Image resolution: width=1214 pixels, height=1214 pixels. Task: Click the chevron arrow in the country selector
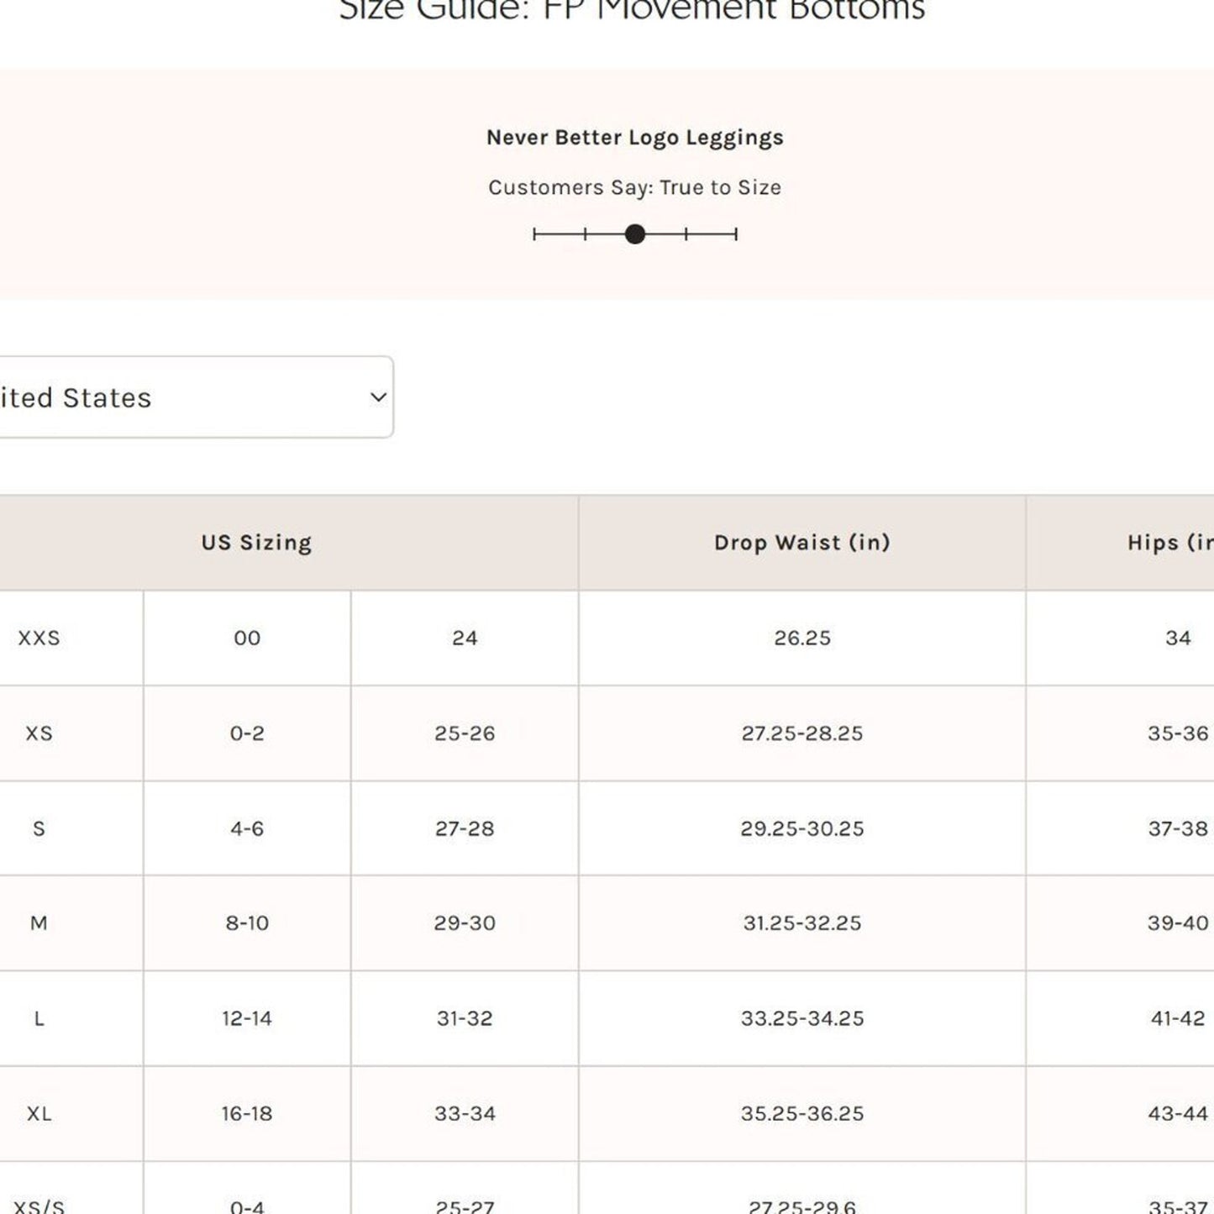pyautogui.click(x=378, y=397)
